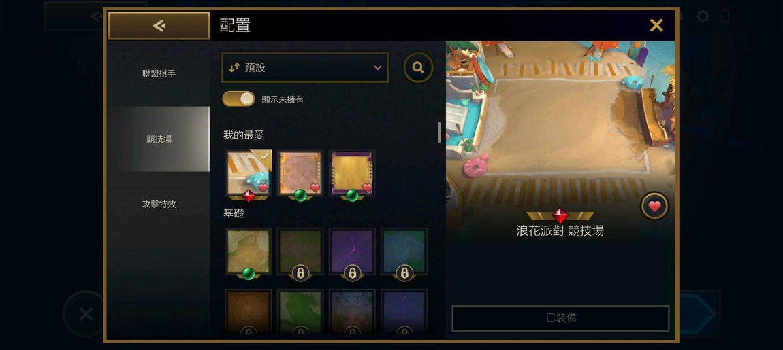The image size is (783, 350).
Task: Click the red gem rarity icon under preview
Action: point(560,215)
